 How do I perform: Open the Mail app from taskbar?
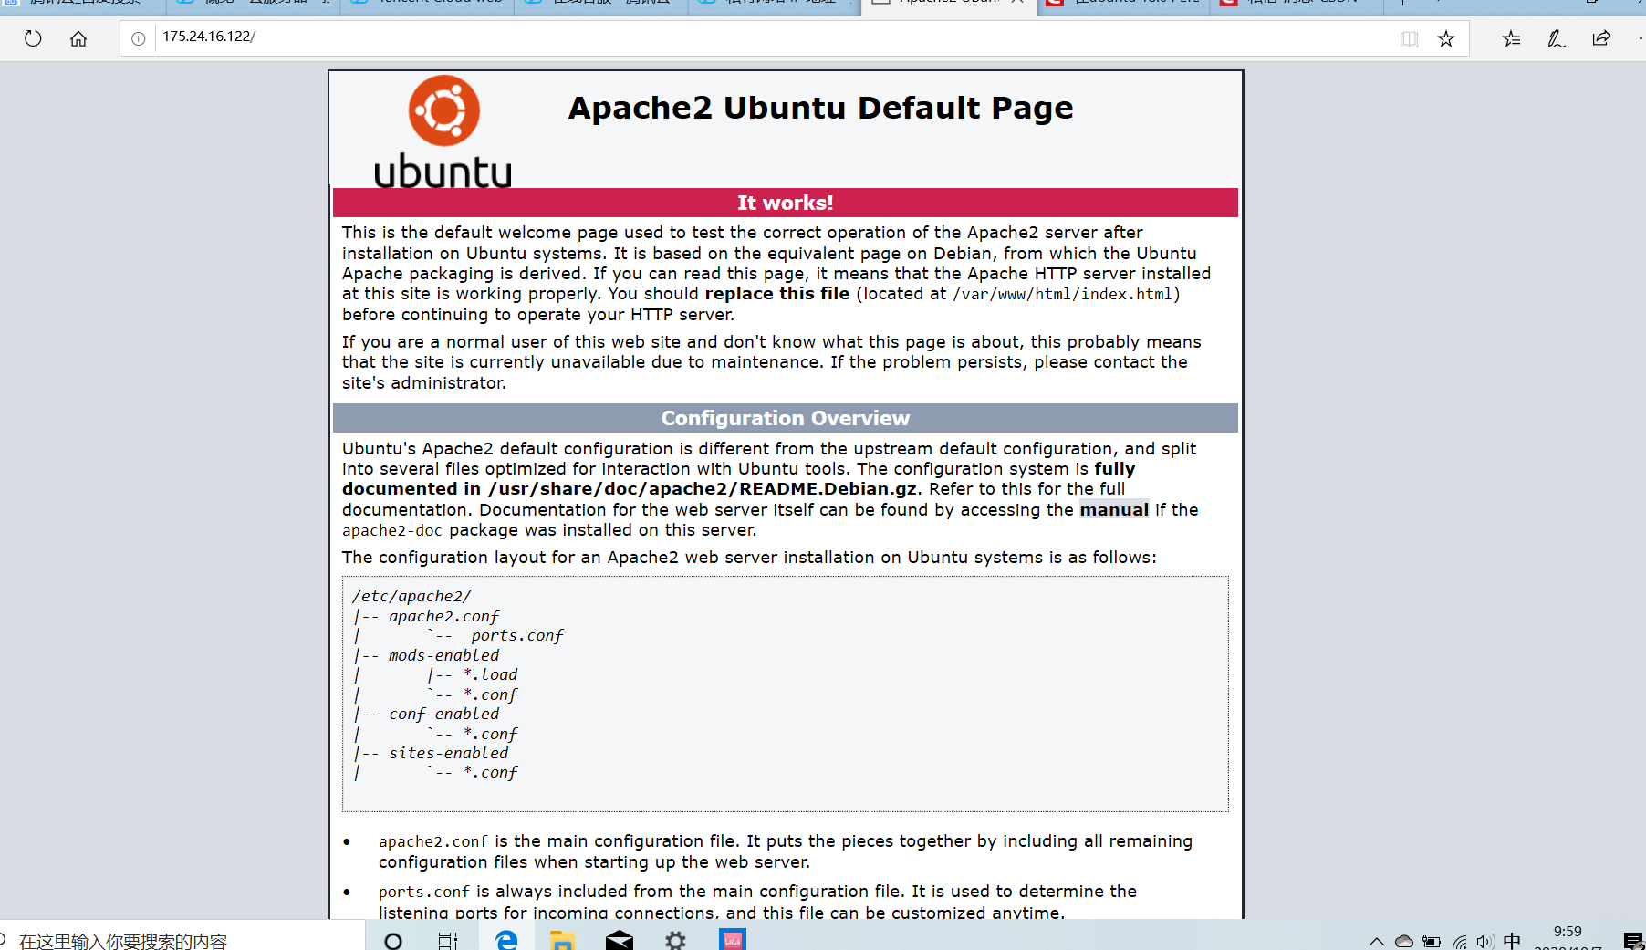click(x=619, y=940)
